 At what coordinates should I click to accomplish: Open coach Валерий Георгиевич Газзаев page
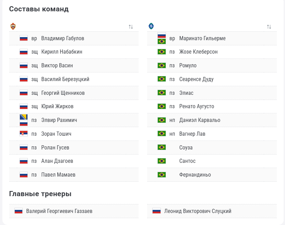tap(59, 211)
